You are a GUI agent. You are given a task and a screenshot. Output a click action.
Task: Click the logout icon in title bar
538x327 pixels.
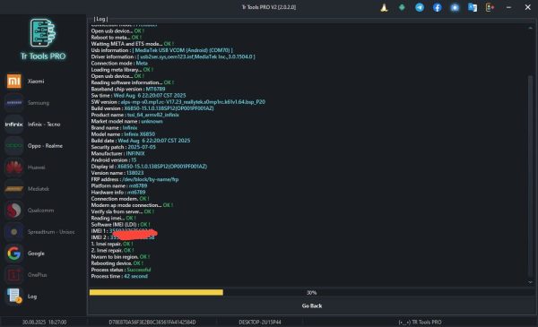(490, 7)
